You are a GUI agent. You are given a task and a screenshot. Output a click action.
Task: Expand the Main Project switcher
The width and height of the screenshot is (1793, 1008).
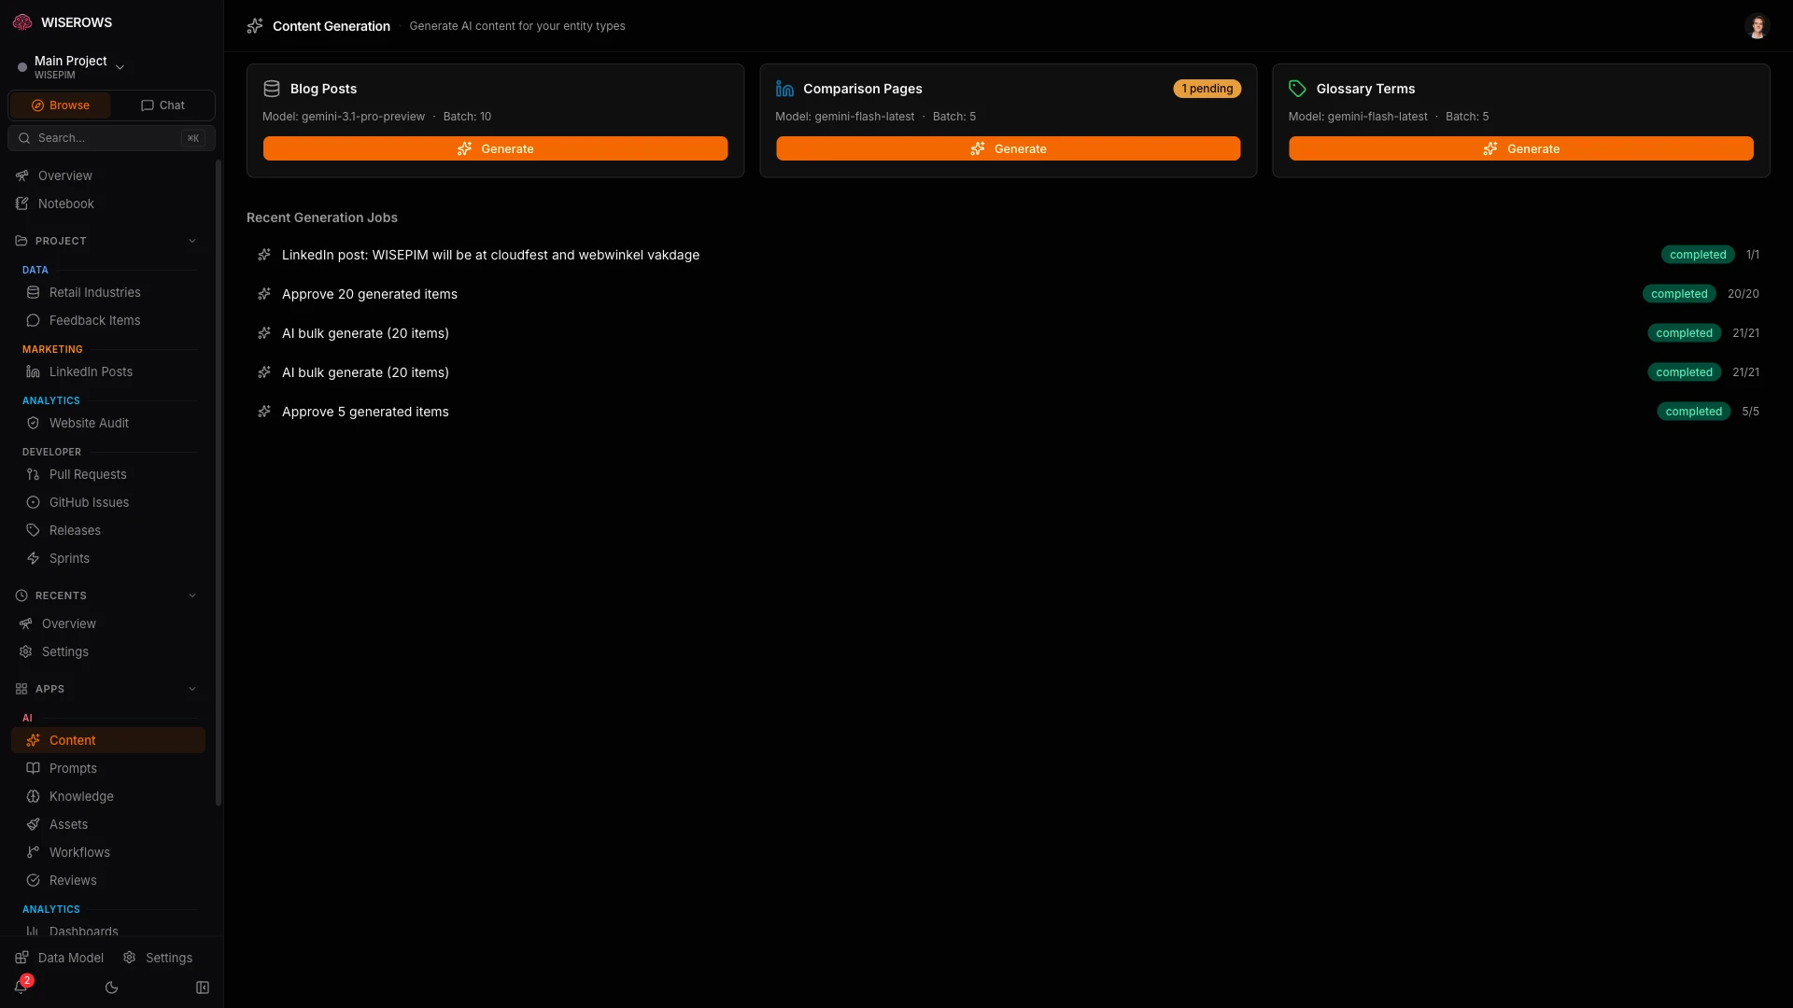[x=120, y=66]
